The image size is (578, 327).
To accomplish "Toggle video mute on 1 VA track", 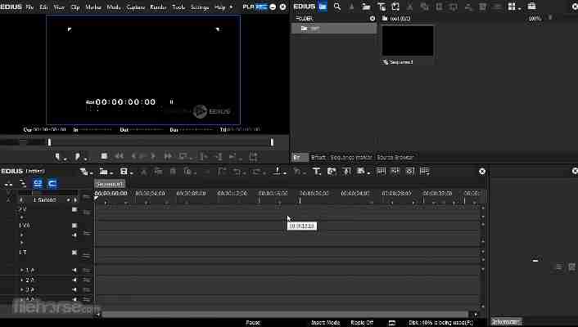I will 75,226.
